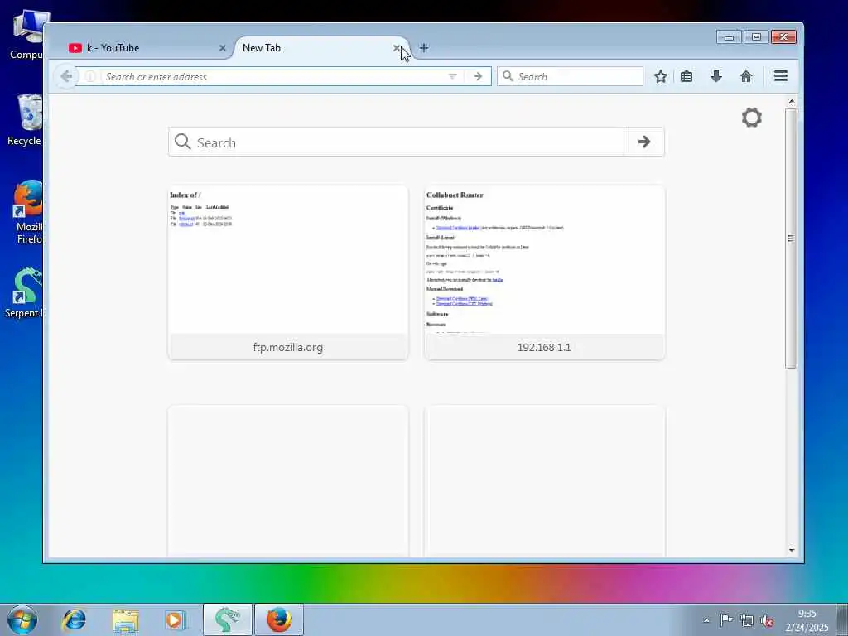The image size is (848, 636).
Task: Close the New Tab tab
Action: [397, 48]
